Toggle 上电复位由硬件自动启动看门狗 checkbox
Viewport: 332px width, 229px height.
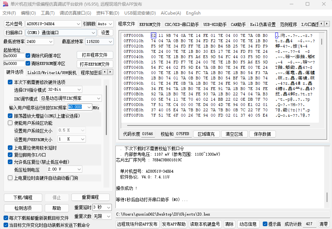[x=10, y=178]
